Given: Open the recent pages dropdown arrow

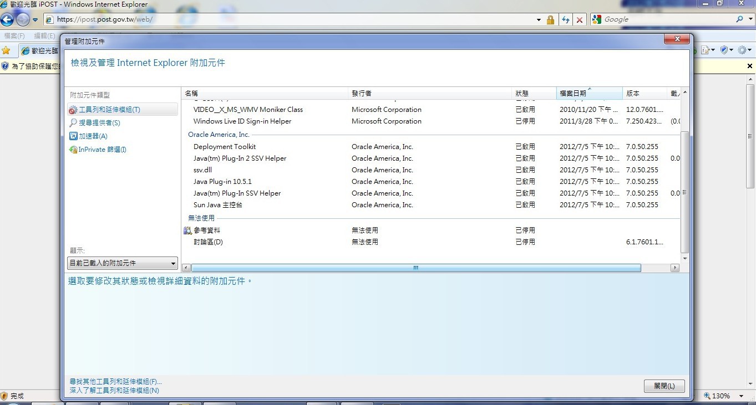Looking at the screenshot, I should (35, 20).
